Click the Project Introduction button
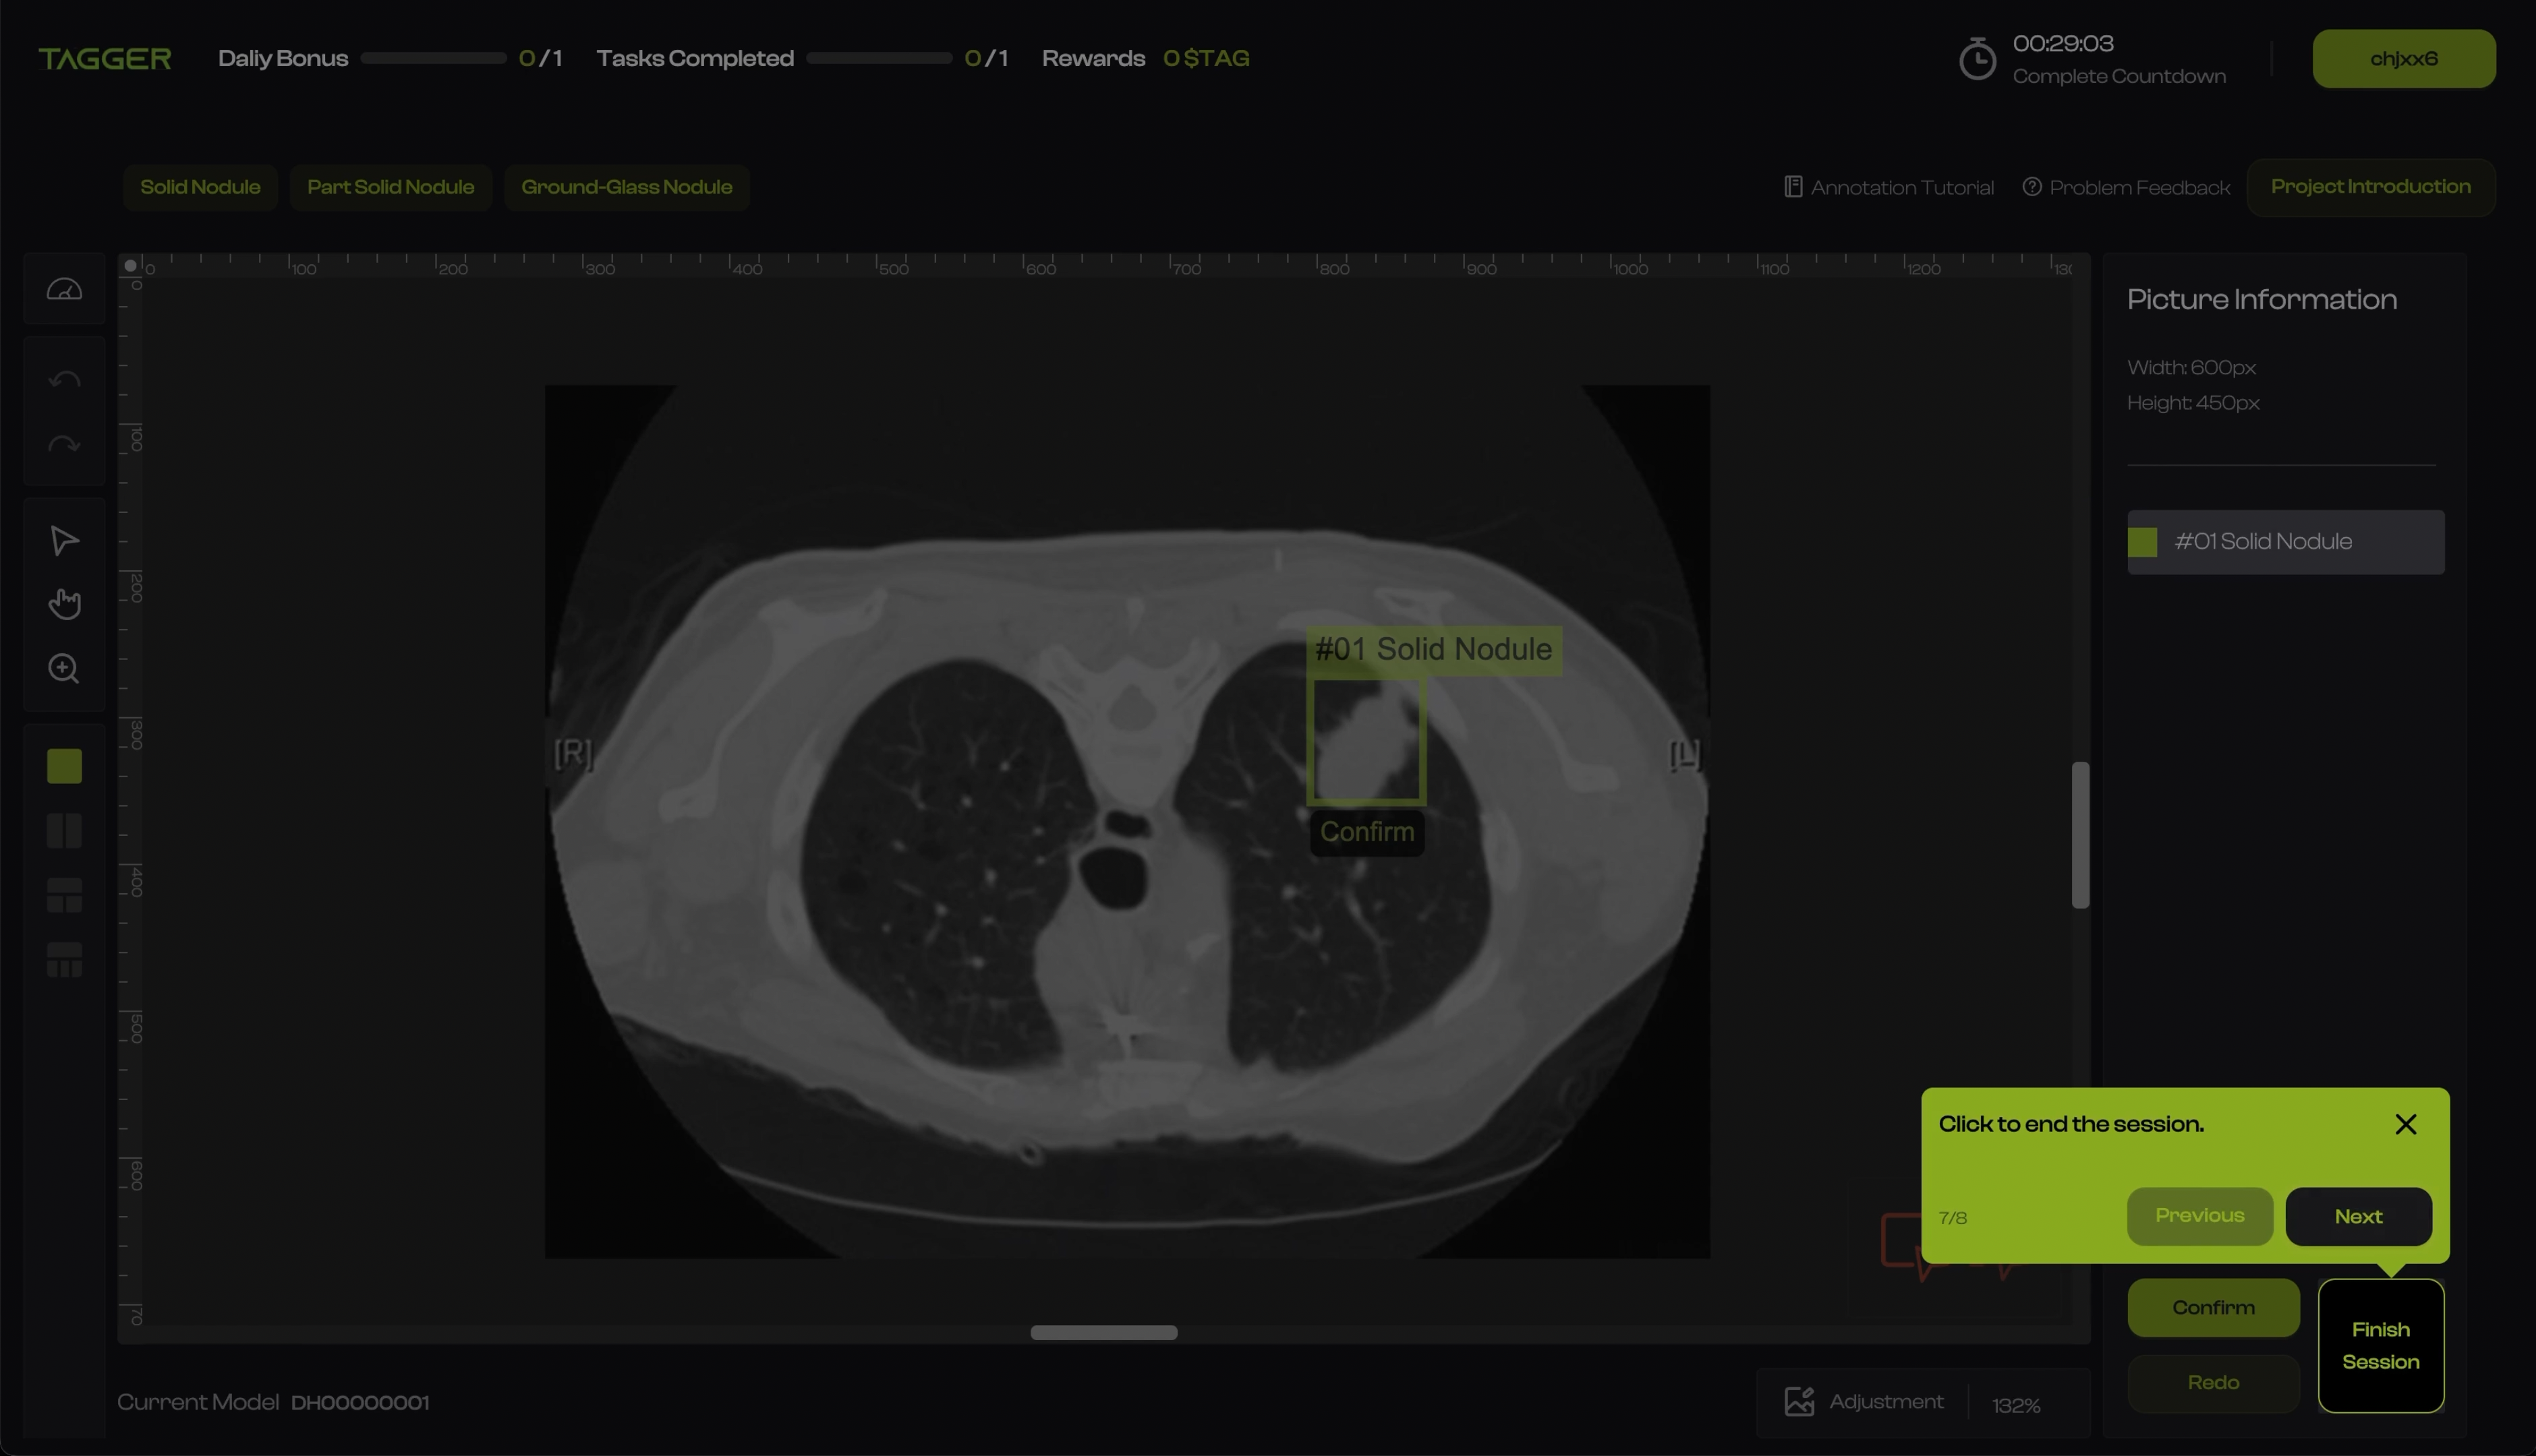The image size is (2536, 1456). click(x=2370, y=187)
